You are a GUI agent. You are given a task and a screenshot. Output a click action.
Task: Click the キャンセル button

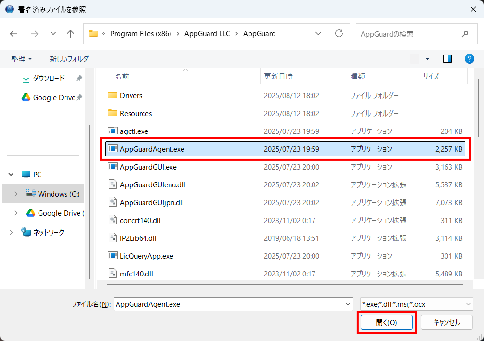pos(446,322)
